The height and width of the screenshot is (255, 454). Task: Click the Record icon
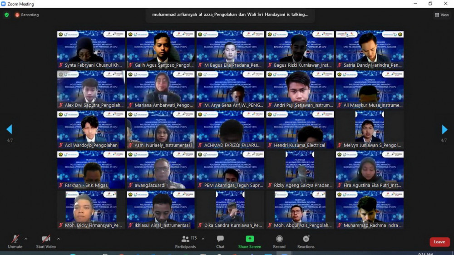[279, 239]
